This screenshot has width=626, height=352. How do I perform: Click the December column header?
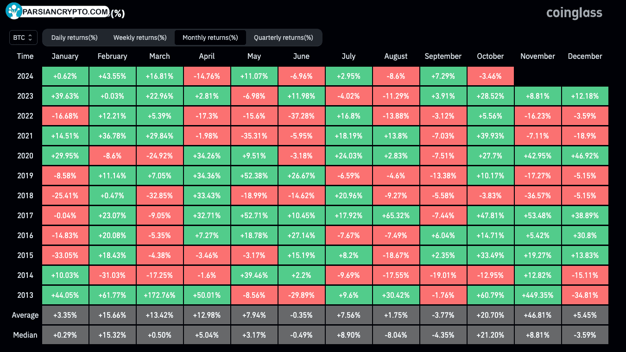585,56
